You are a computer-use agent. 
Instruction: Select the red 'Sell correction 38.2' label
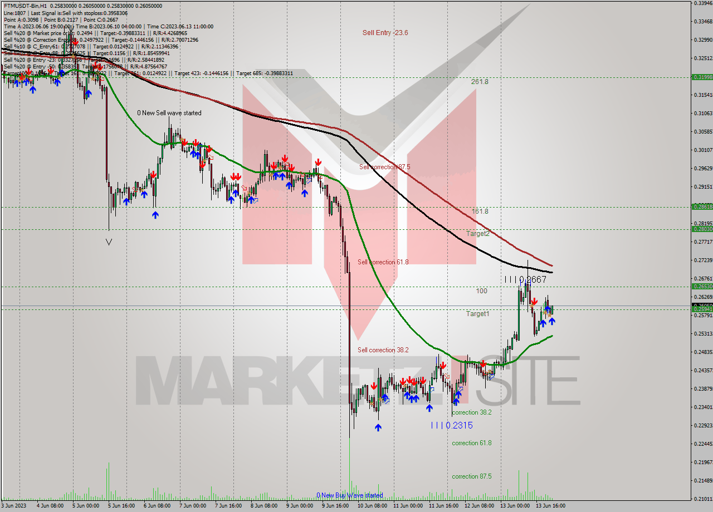pos(383,350)
